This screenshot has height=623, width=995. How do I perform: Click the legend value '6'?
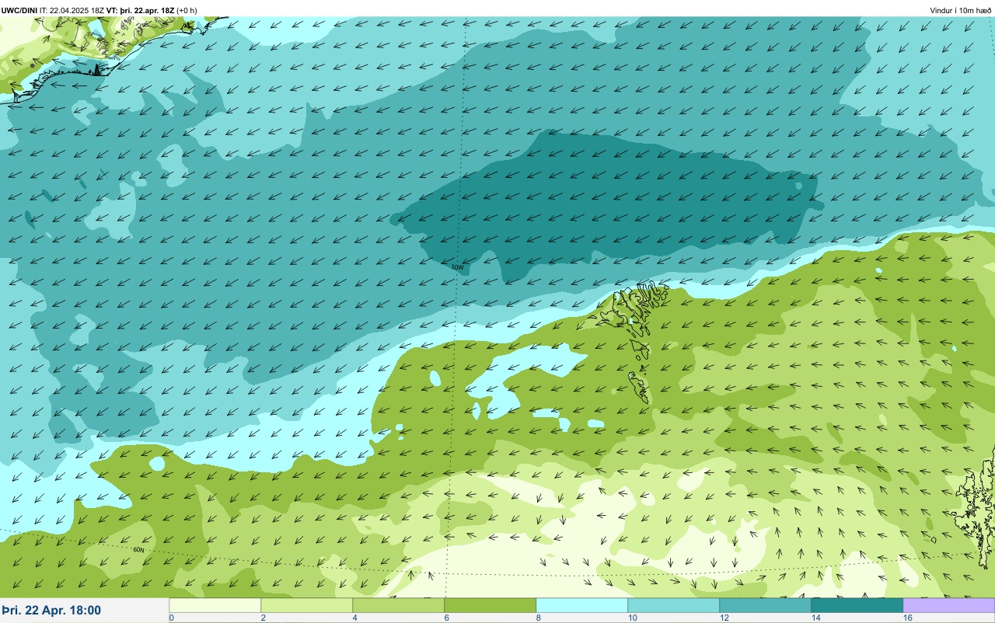pos(447,618)
